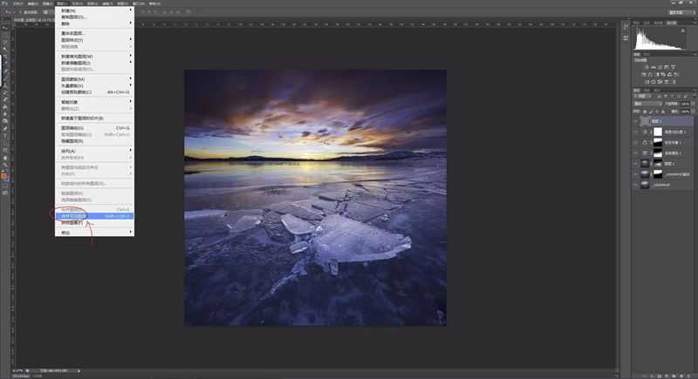This screenshot has height=379, width=698.
Task: Toggle visibility of layer with white mask
Action: [636, 132]
